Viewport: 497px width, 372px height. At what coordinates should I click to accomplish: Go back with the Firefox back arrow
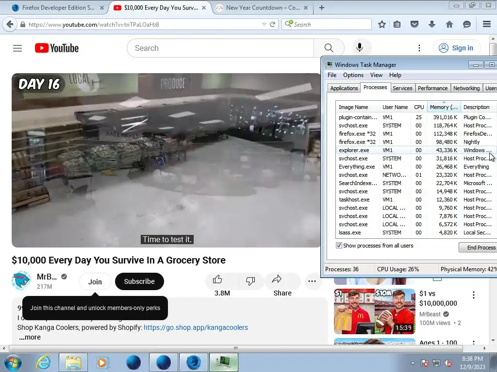(10, 24)
